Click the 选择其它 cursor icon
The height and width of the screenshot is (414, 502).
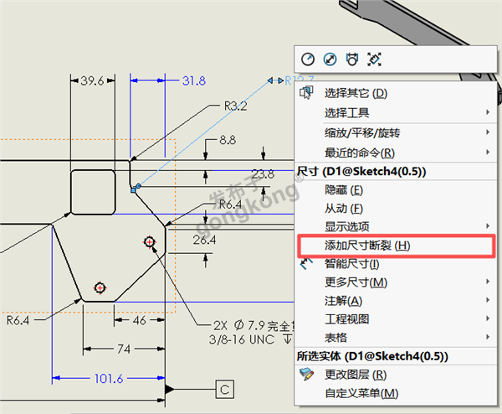[x=307, y=93]
